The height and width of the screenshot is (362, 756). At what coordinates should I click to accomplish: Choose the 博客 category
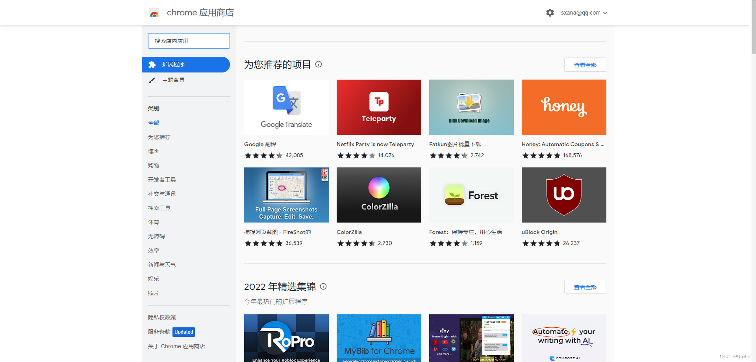pos(154,151)
